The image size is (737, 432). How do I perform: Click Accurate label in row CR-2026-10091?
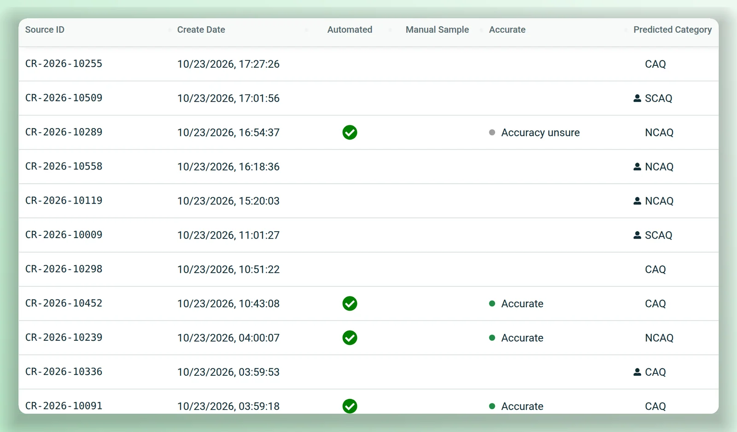click(522, 406)
